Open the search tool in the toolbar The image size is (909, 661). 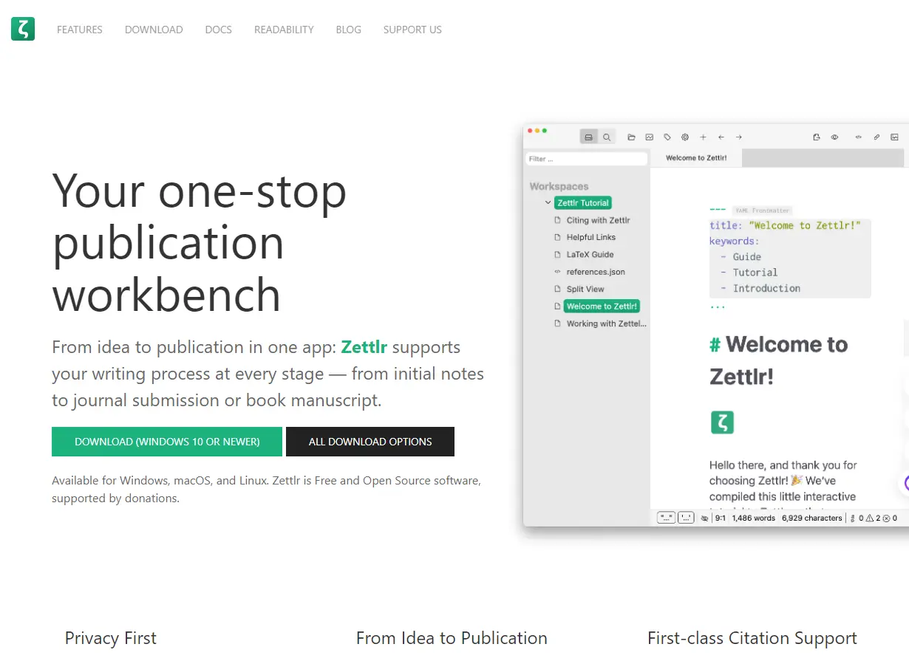(x=607, y=137)
